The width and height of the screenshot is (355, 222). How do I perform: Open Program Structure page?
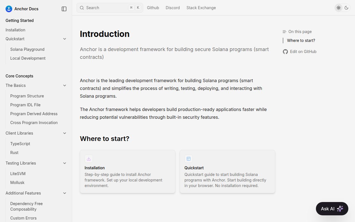[x=27, y=96]
